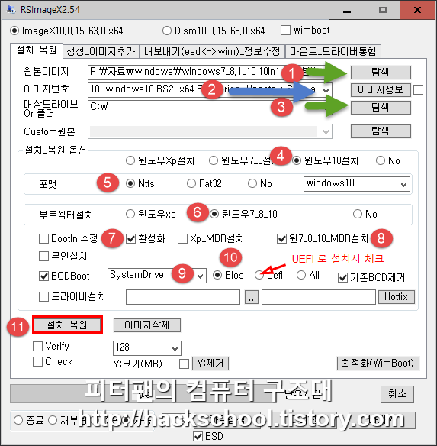Choose Ntfs format radio button
Viewport: 437px width, 446px height.
[x=130, y=183]
